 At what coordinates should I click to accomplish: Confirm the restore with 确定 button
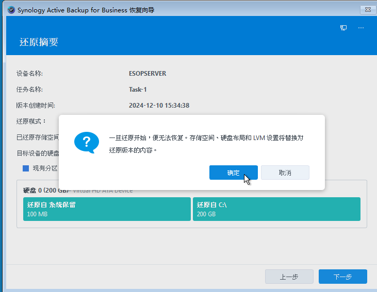(233, 173)
